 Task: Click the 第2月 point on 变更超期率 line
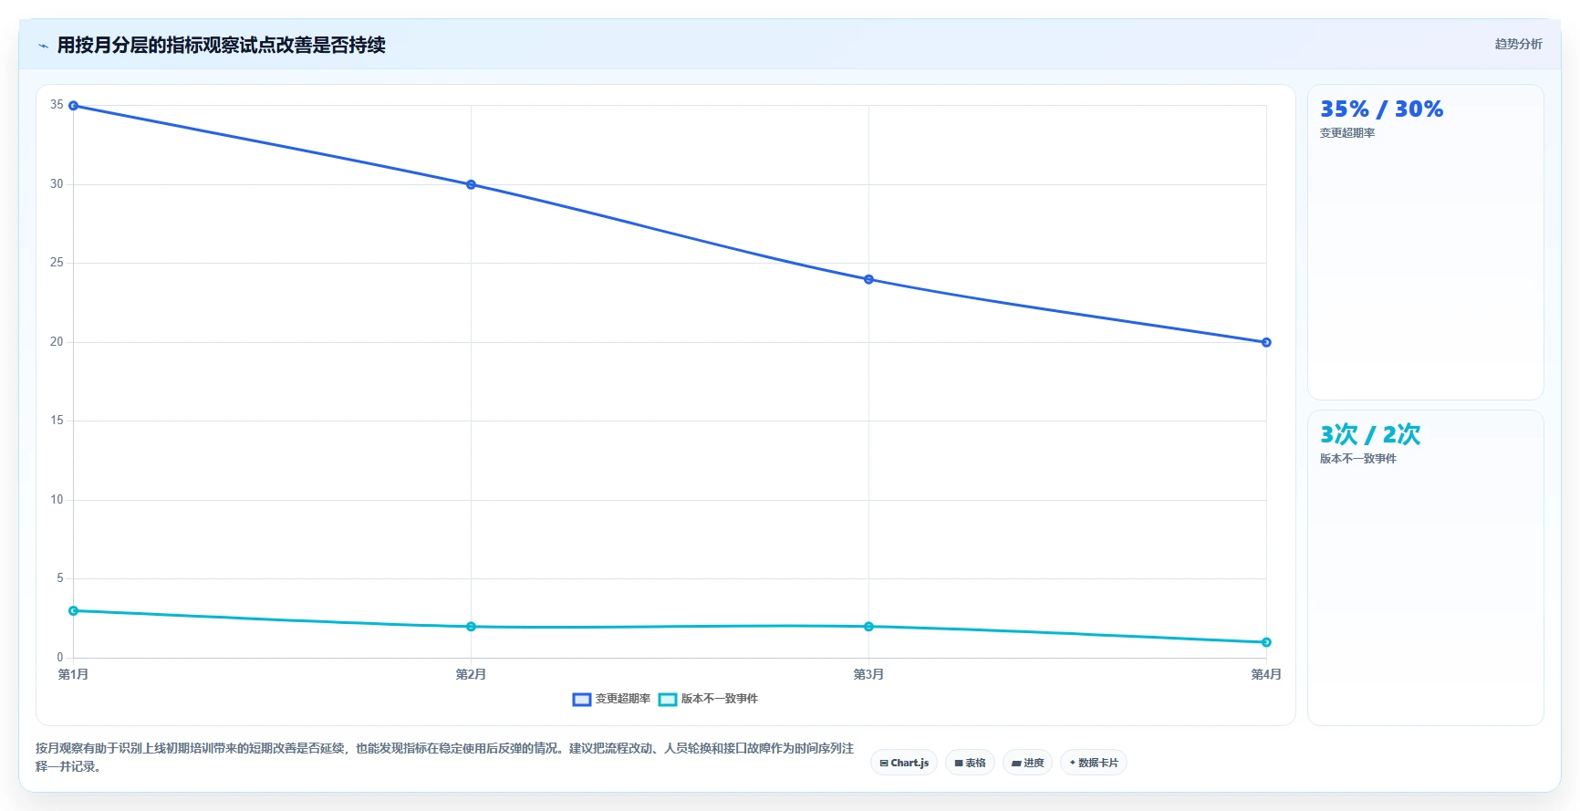pyautogui.click(x=471, y=184)
